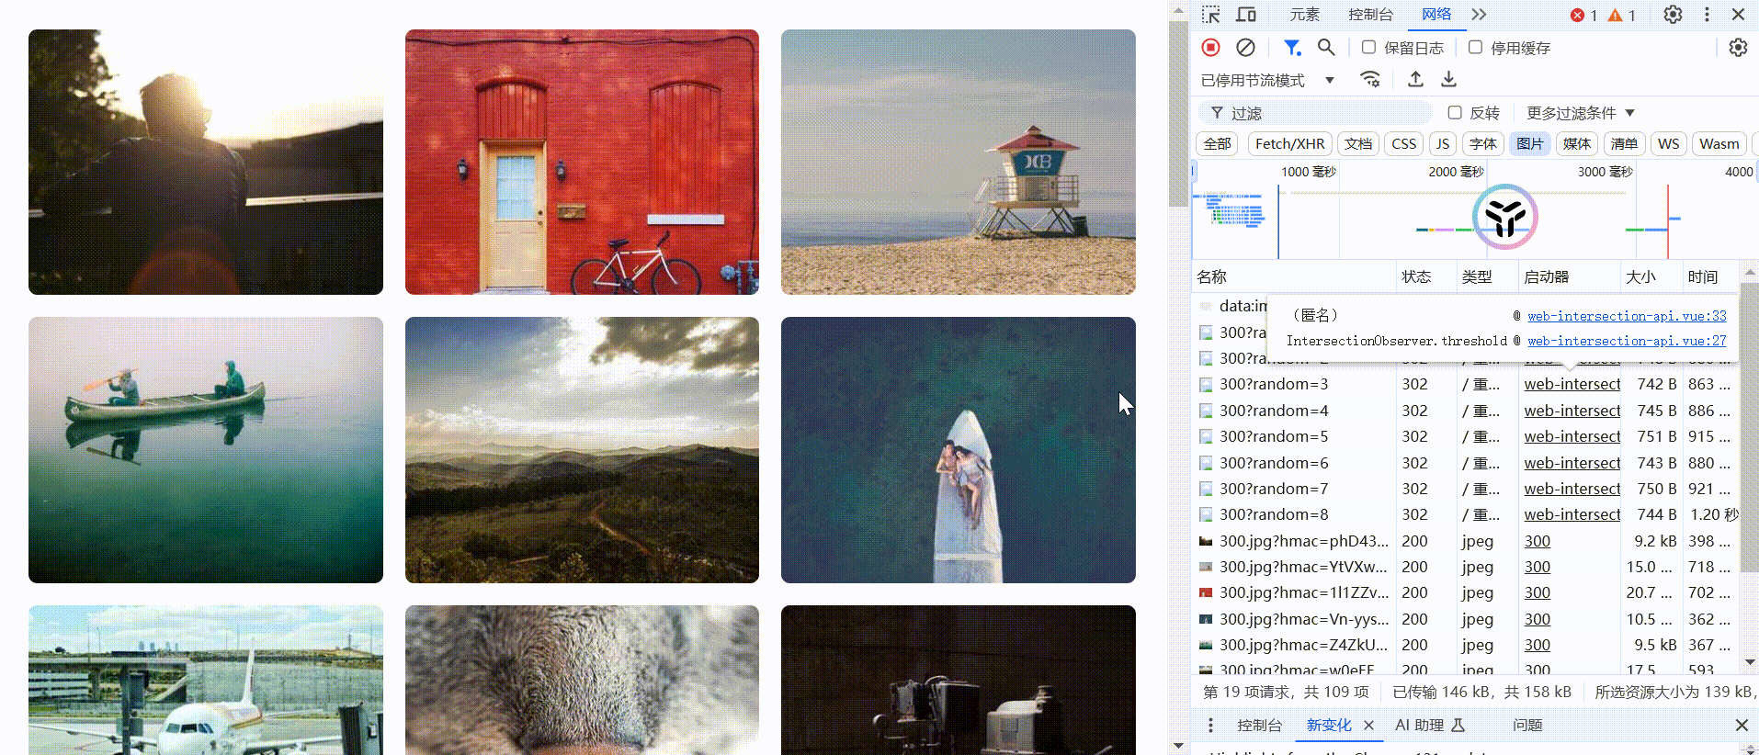Stop recording network log
This screenshot has height=755, width=1759.
click(x=1210, y=48)
